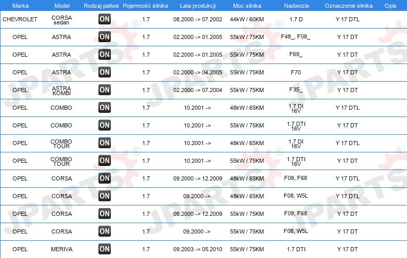Image resolution: width=407 pixels, height=258 pixels.
Task: Click the OPEL cell in the MERIVA row
Action: click(20, 249)
